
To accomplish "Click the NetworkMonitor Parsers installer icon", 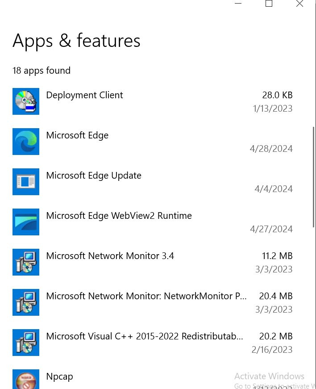I will pos(26,302).
